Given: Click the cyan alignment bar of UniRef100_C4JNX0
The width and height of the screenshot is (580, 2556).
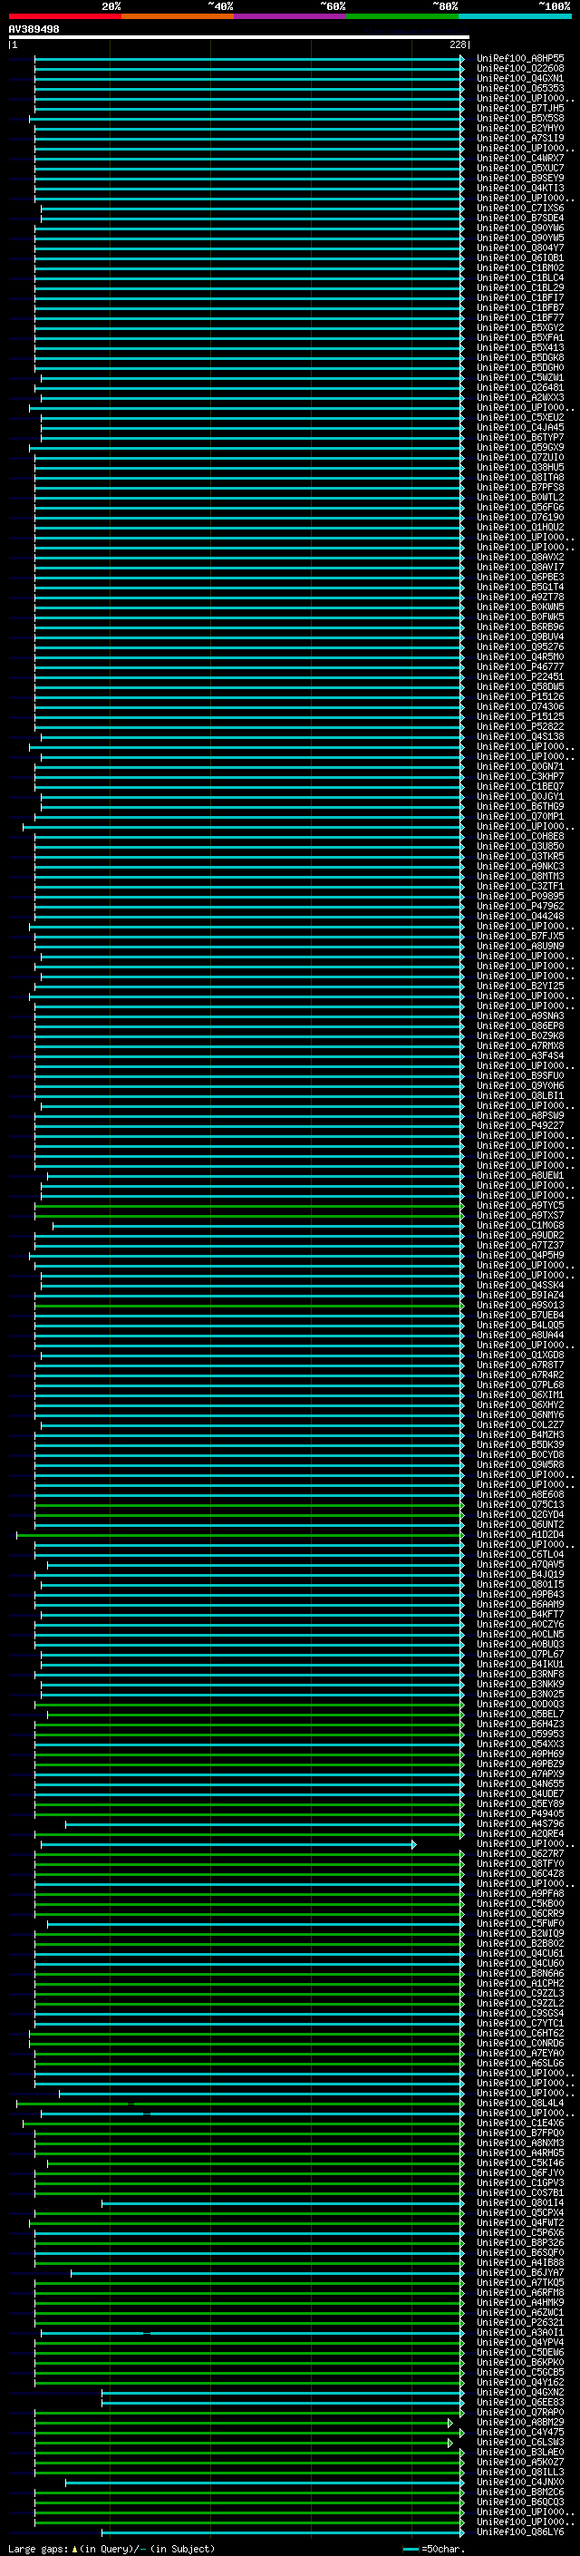Looking at the screenshot, I should click(264, 2482).
